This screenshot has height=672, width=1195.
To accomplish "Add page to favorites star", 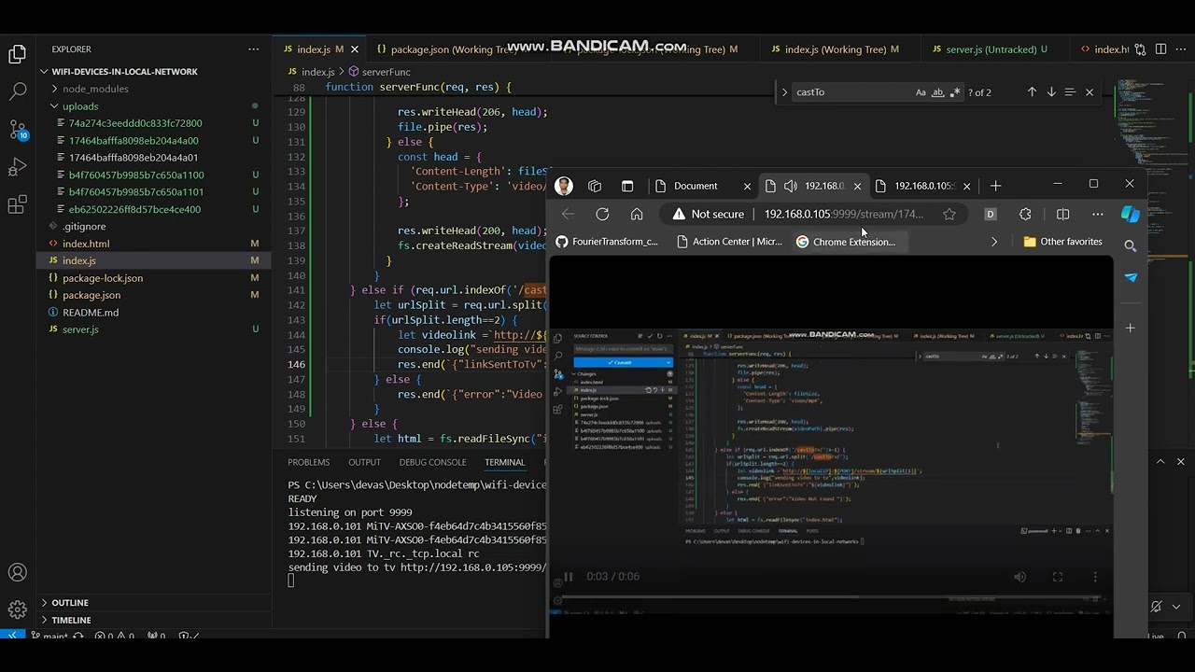I will (x=949, y=214).
